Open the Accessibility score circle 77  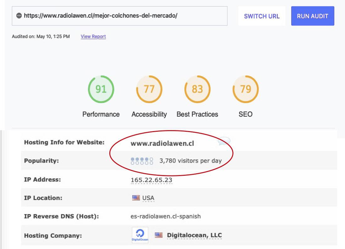[149, 89]
